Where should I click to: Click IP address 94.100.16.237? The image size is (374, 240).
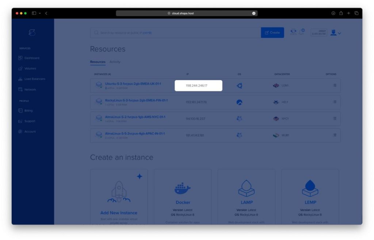pos(196,119)
